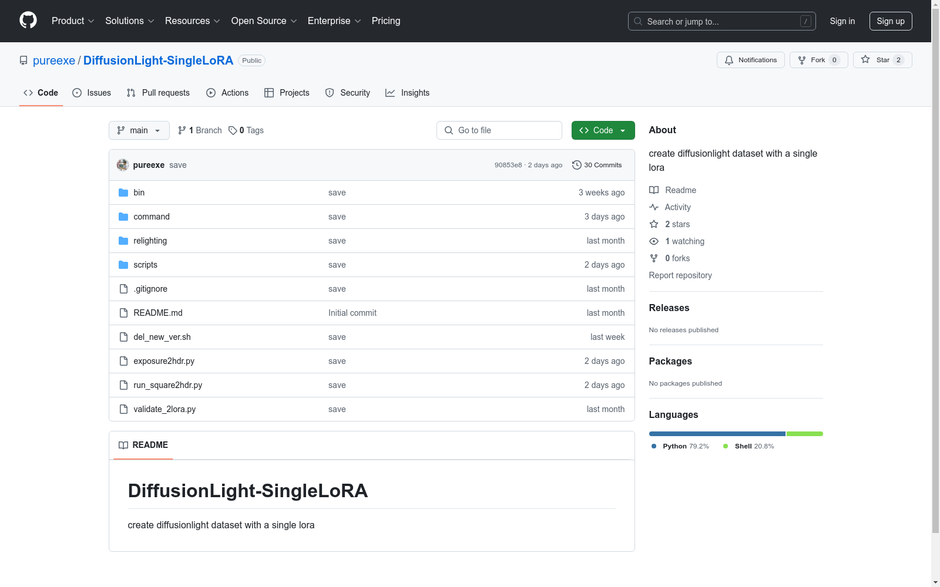Click the repository icon before pureexe
The width and height of the screenshot is (940, 587).
(23, 60)
